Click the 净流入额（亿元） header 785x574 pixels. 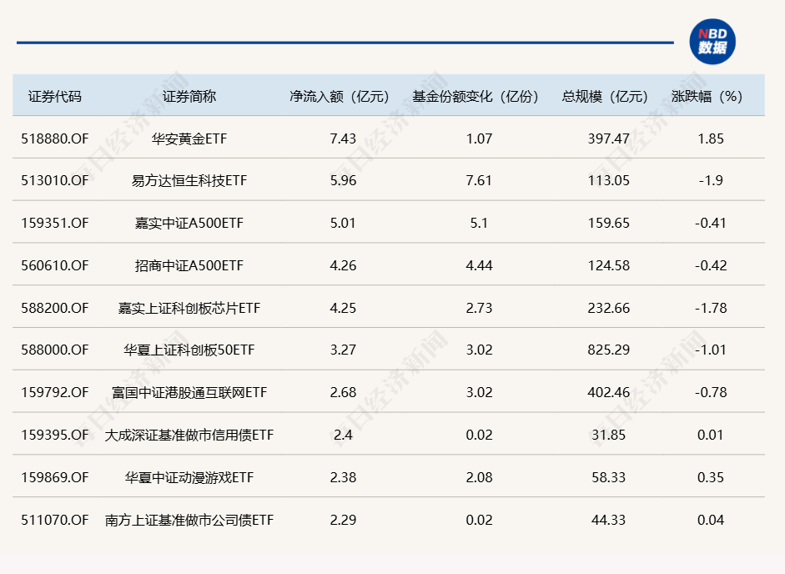[x=340, y=96]
